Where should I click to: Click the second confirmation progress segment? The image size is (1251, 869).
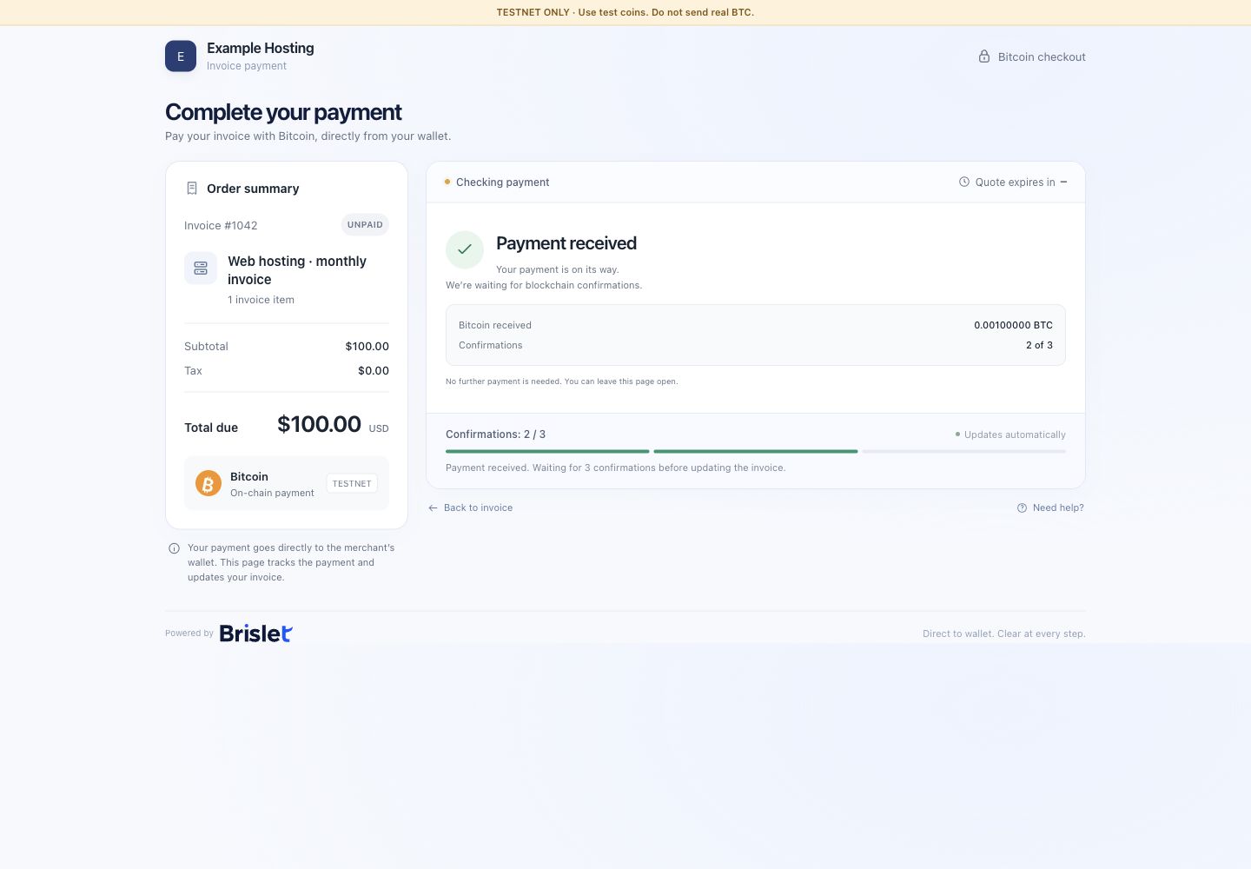pos(756,452)
